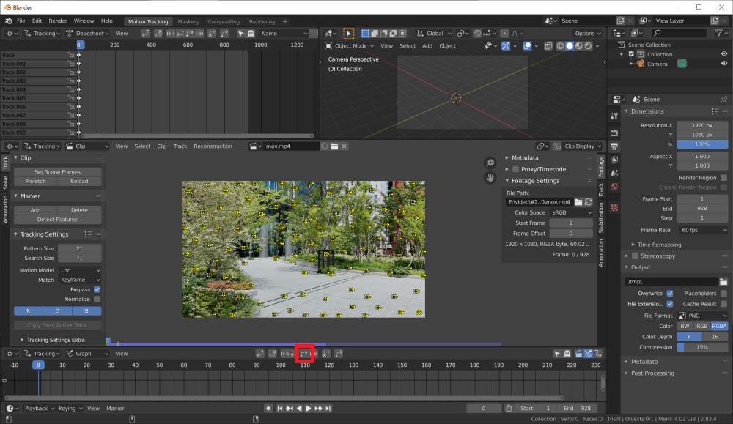Open the File Format PNG dropdown
The height and width of the screenshot is (424, 733).
click(x=703, y=316)
